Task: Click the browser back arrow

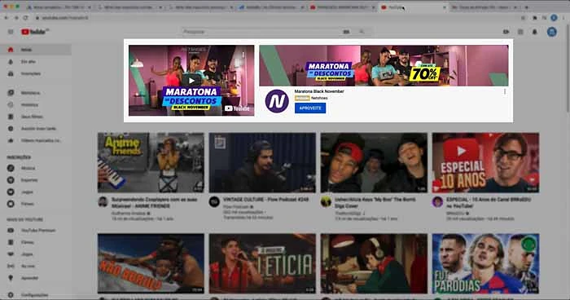Action: click(7, 17)
